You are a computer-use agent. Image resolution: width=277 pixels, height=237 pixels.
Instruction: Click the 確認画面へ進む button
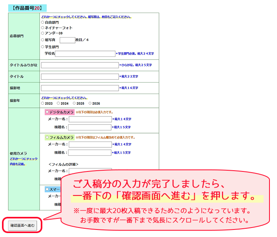23,226
